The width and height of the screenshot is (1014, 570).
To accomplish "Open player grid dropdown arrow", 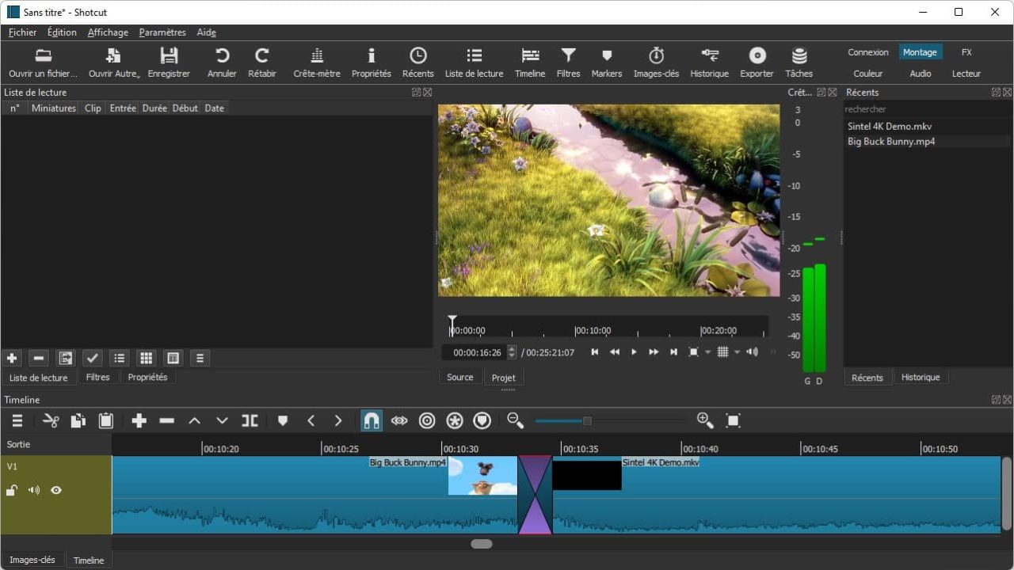I will [737, 352].
